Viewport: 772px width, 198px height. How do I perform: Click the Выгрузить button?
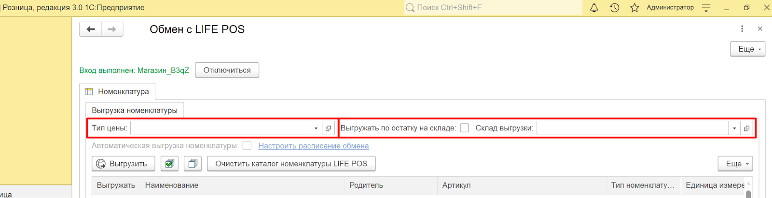(x=123, y=164)
